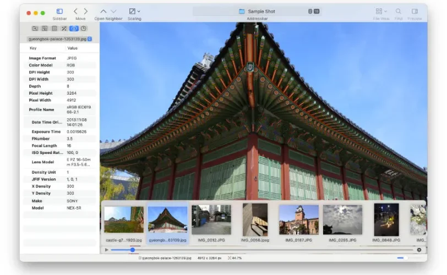Open the list view sidebar tab
Screen dimensions: 447x275
[x=54, y=29]
